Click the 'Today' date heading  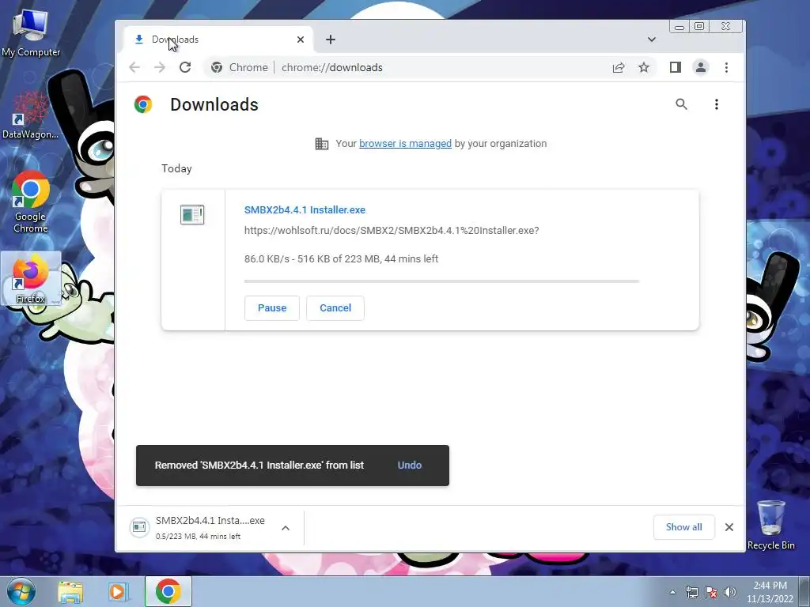pos(176,169)
